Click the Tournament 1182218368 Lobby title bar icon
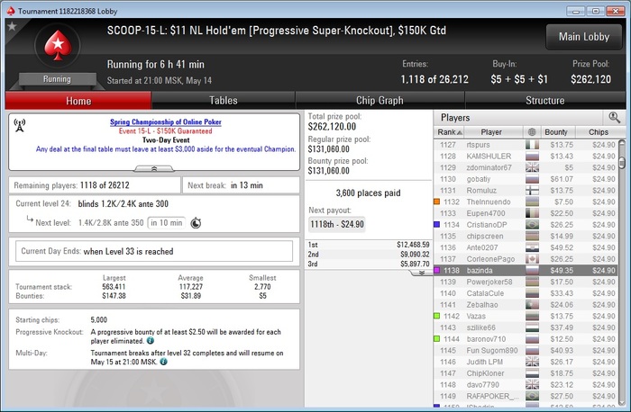631x412 pixels. coord(11,11)
